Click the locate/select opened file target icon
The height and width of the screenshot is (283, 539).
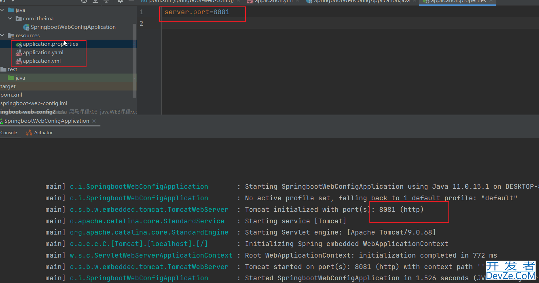84,1
